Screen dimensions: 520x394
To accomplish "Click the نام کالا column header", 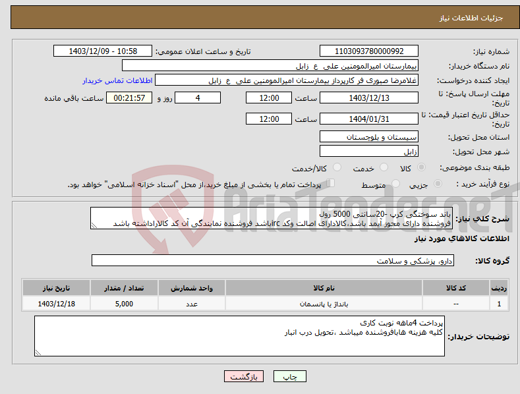I will [324, 288].
